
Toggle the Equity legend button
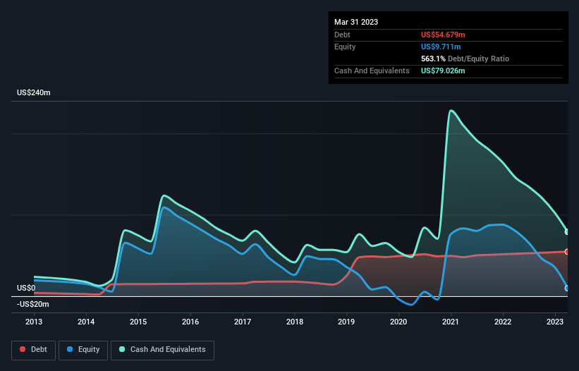coord(83,350)
